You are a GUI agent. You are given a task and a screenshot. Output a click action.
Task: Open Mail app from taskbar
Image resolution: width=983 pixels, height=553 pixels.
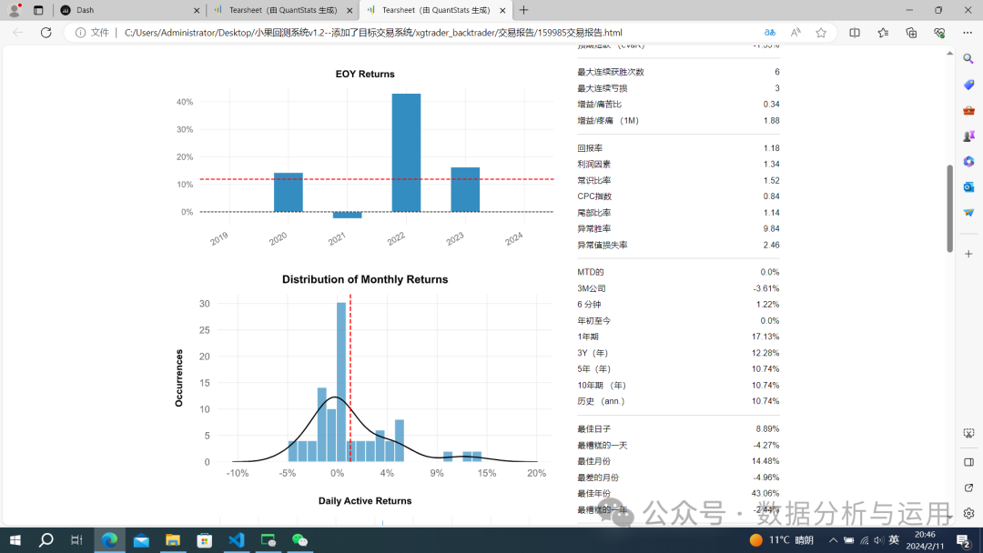(x=141, y=540)
